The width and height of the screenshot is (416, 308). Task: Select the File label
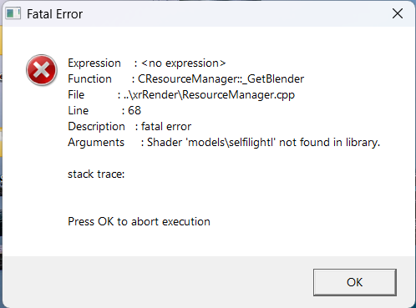coord(76,95)
